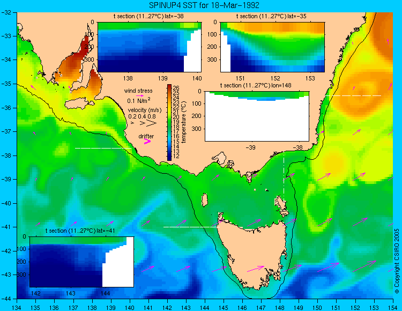This screenshot has width=402, height=311.
Task: Click the title 'SPINUP4 SST for 18-Mar-1992'
Action: pos(204,5)
